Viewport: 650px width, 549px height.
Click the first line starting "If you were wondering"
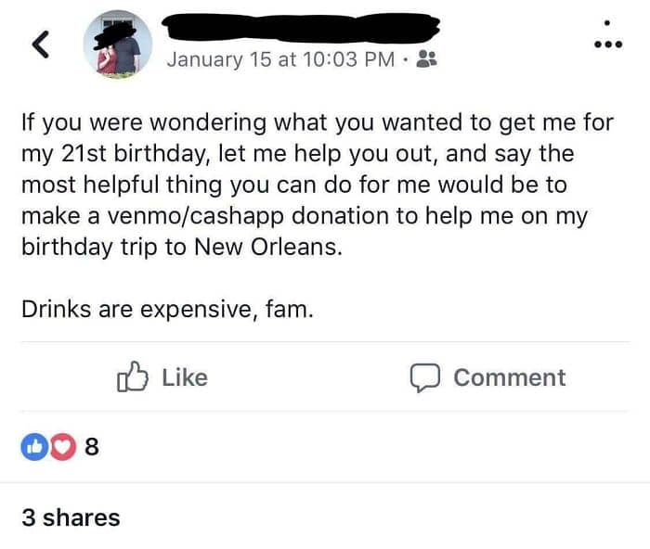pos(316,122)
